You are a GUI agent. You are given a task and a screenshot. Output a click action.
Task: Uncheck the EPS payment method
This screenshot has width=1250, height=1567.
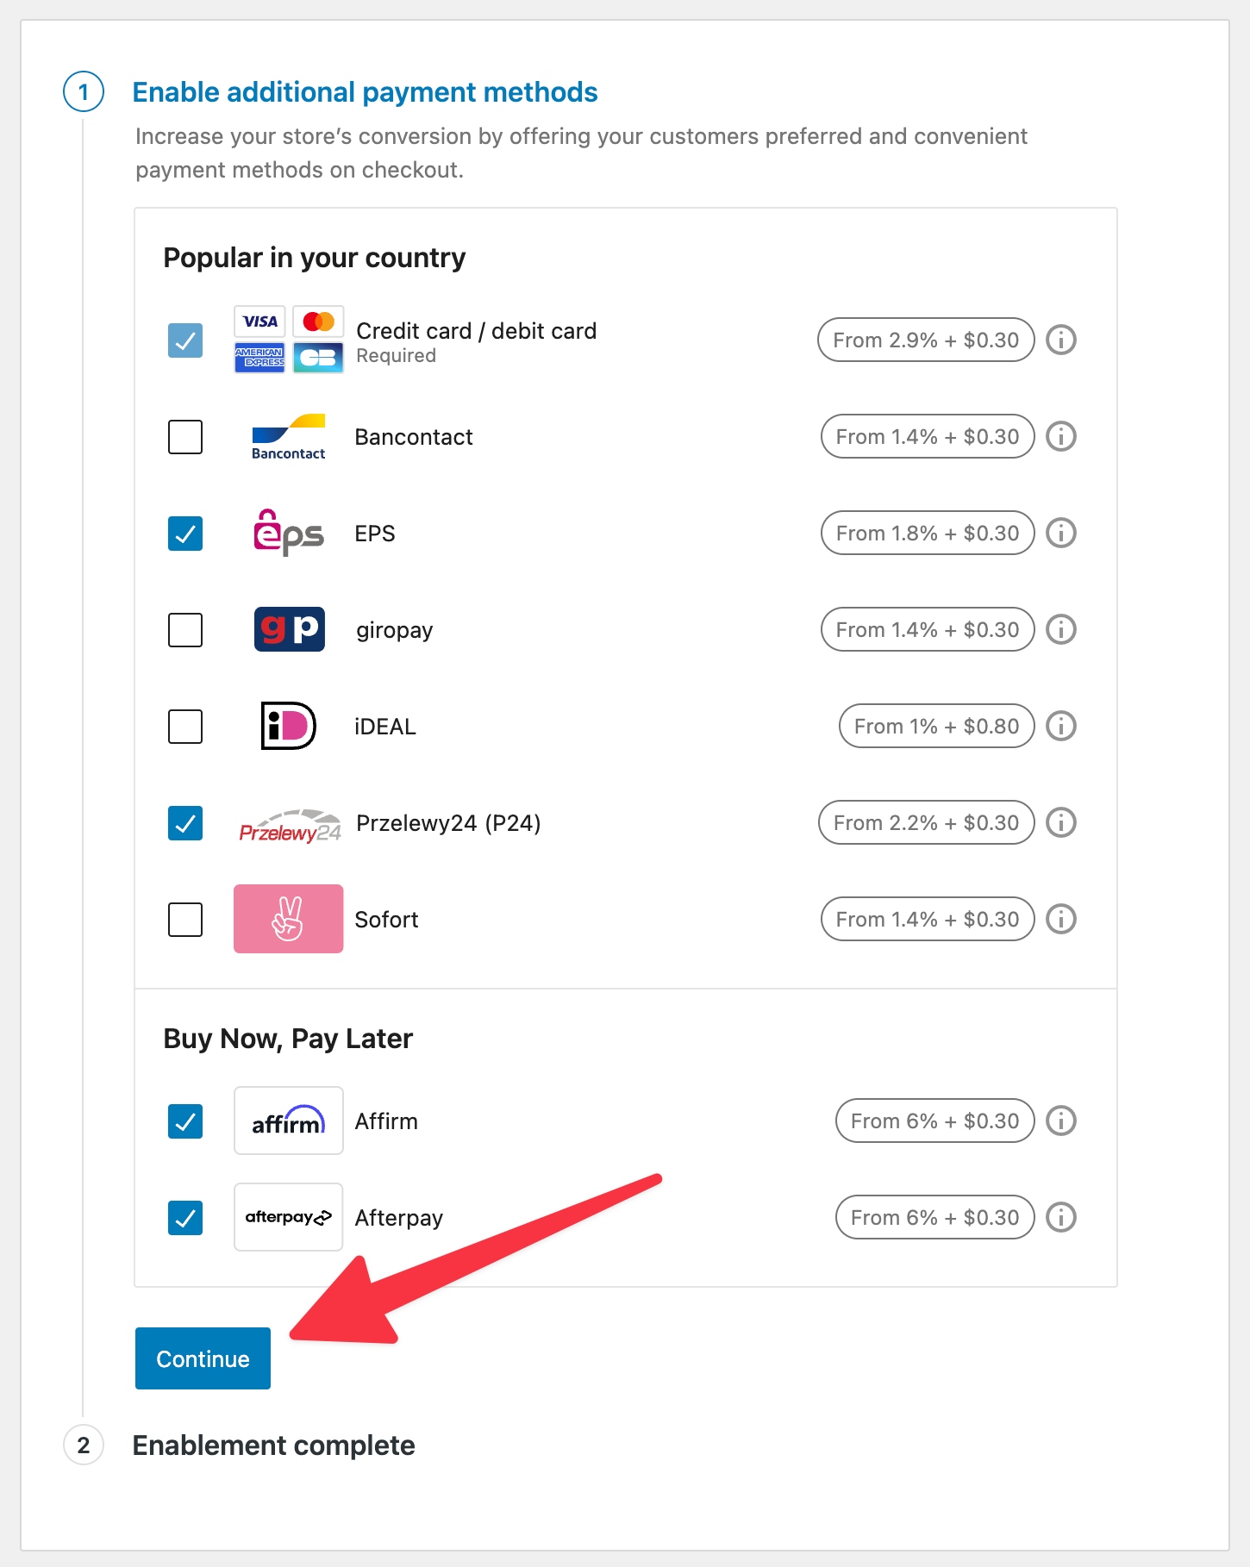(x=185, y=534)
